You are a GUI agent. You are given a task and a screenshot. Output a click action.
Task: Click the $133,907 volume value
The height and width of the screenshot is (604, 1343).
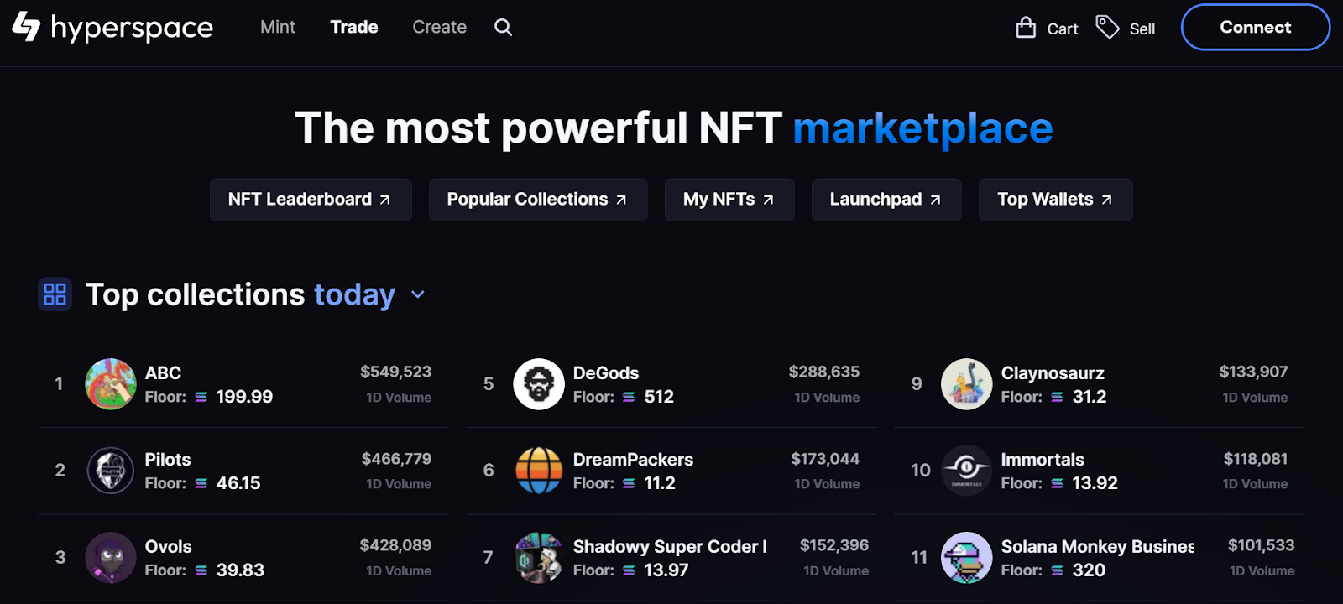pyautogui.click(x=1253, y=372)
